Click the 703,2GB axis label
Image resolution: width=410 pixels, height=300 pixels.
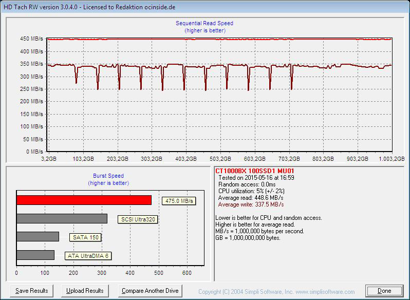[x=289, y=159]
